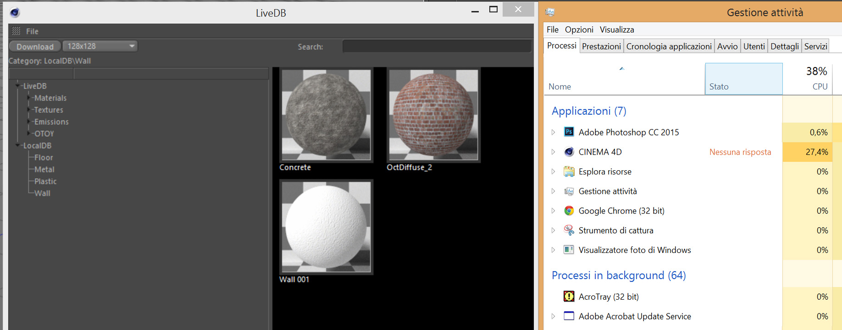Click the Google Chrome icon in process list

click(x=569, y=211)
